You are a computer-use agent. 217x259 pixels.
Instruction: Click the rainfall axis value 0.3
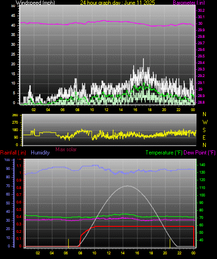pos(19,224)
